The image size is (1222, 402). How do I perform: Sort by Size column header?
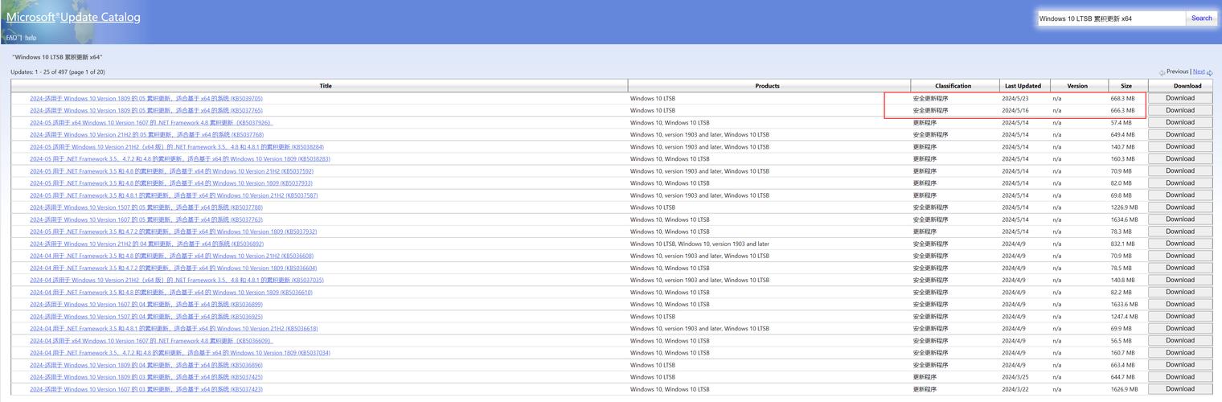coord(1126,86)
